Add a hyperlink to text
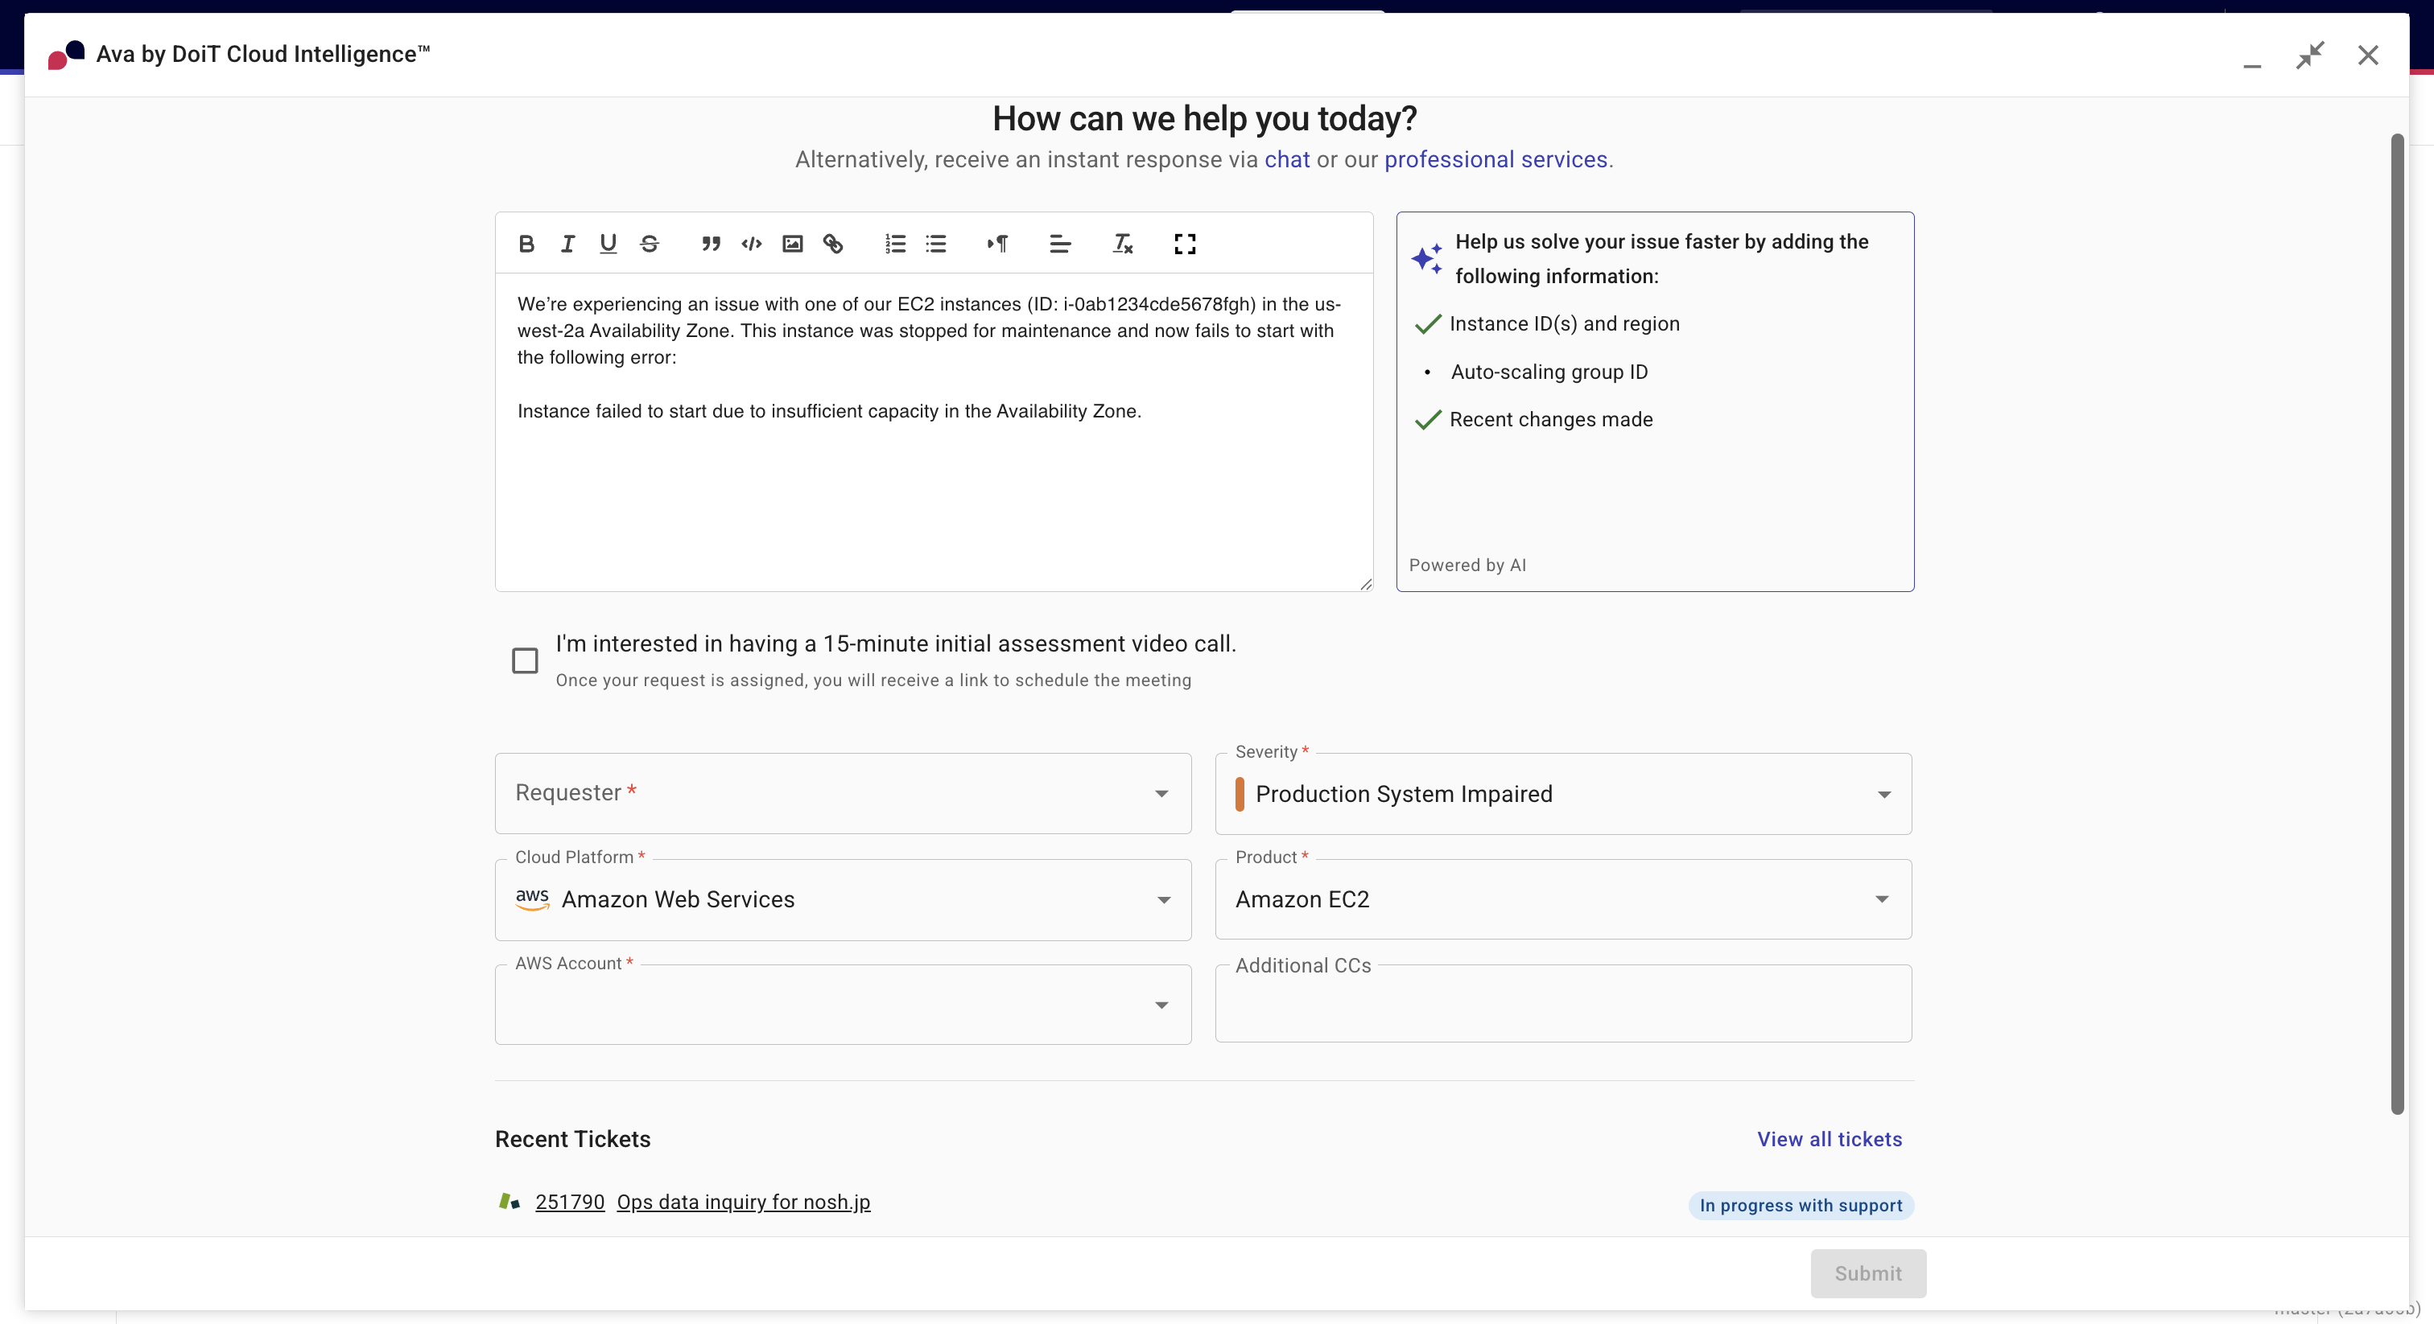Screen dimensions: 2434x1324 (x=832, y=244)
